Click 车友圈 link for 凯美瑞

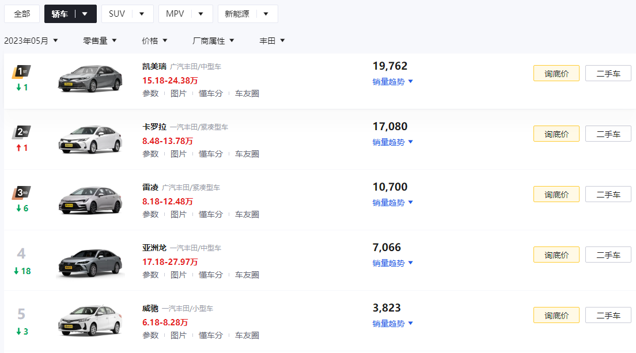(x=247, y=94)
